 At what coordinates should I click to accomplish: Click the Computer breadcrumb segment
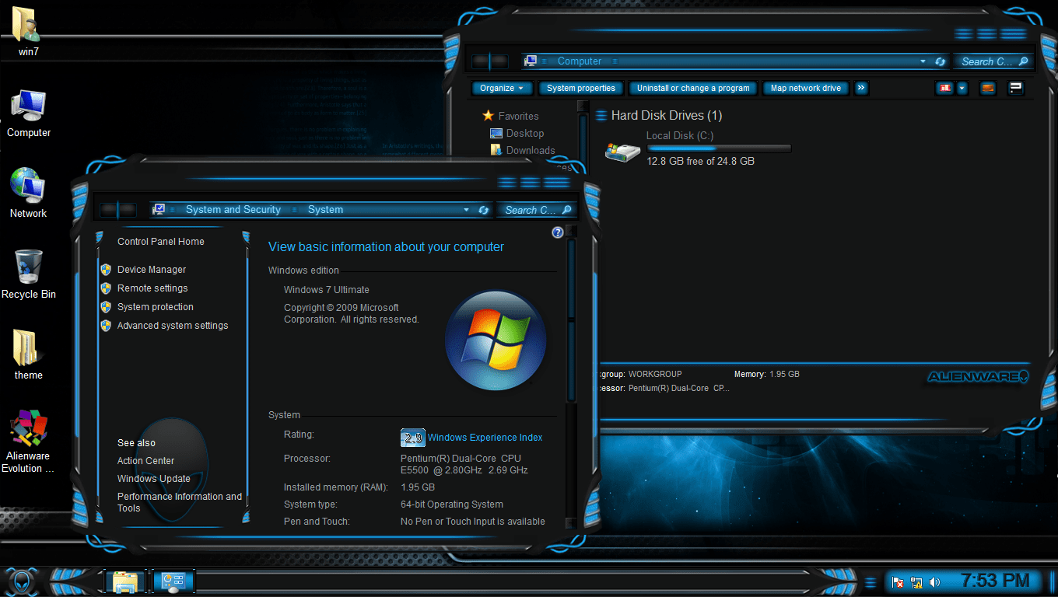point(580,61)
